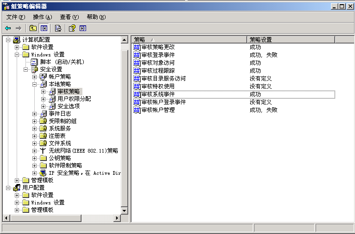
Task: Click the policy icon beside 审核登录事件
Action: tap(137, 55)
